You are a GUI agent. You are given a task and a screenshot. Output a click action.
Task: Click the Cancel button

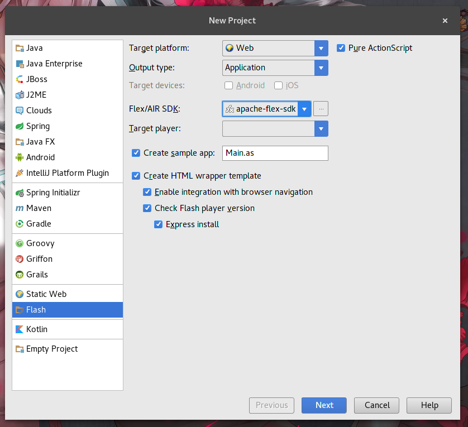pos(376,405)
